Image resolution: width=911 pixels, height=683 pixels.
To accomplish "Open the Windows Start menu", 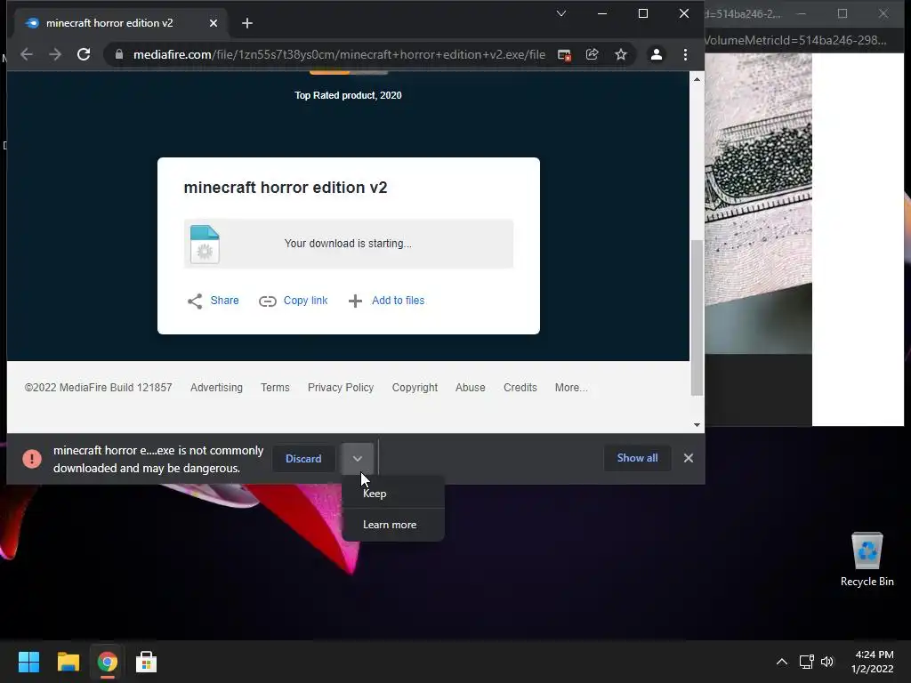I will [28, 662].
